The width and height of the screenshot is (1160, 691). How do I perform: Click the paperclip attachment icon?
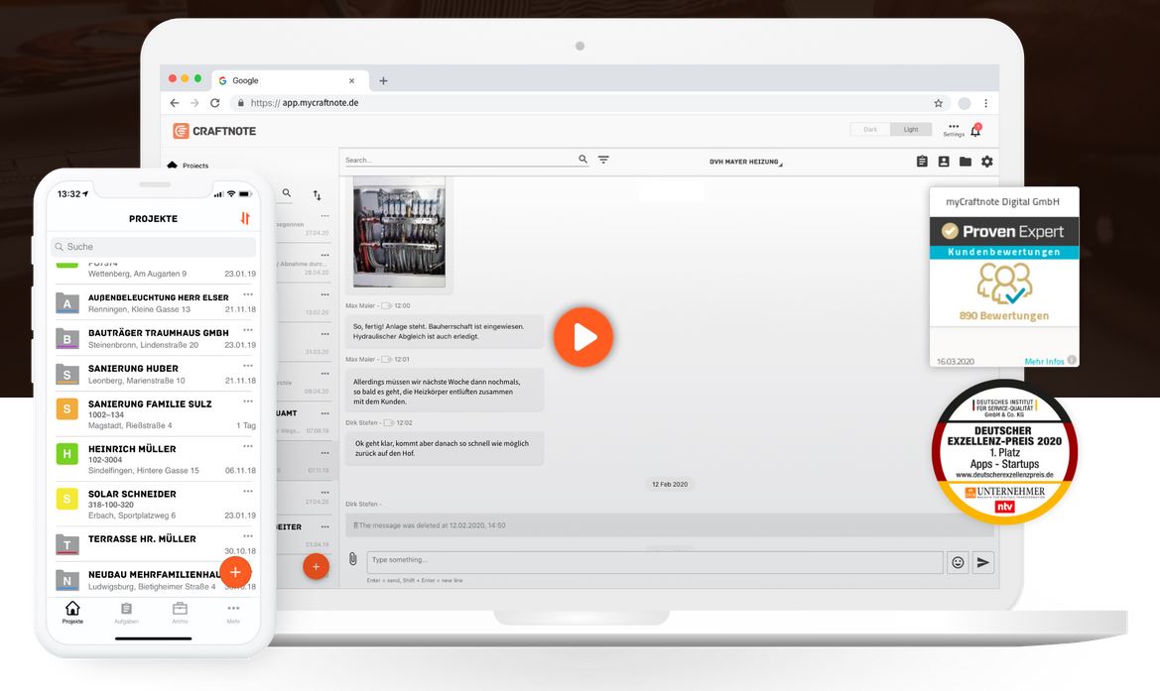352,559
